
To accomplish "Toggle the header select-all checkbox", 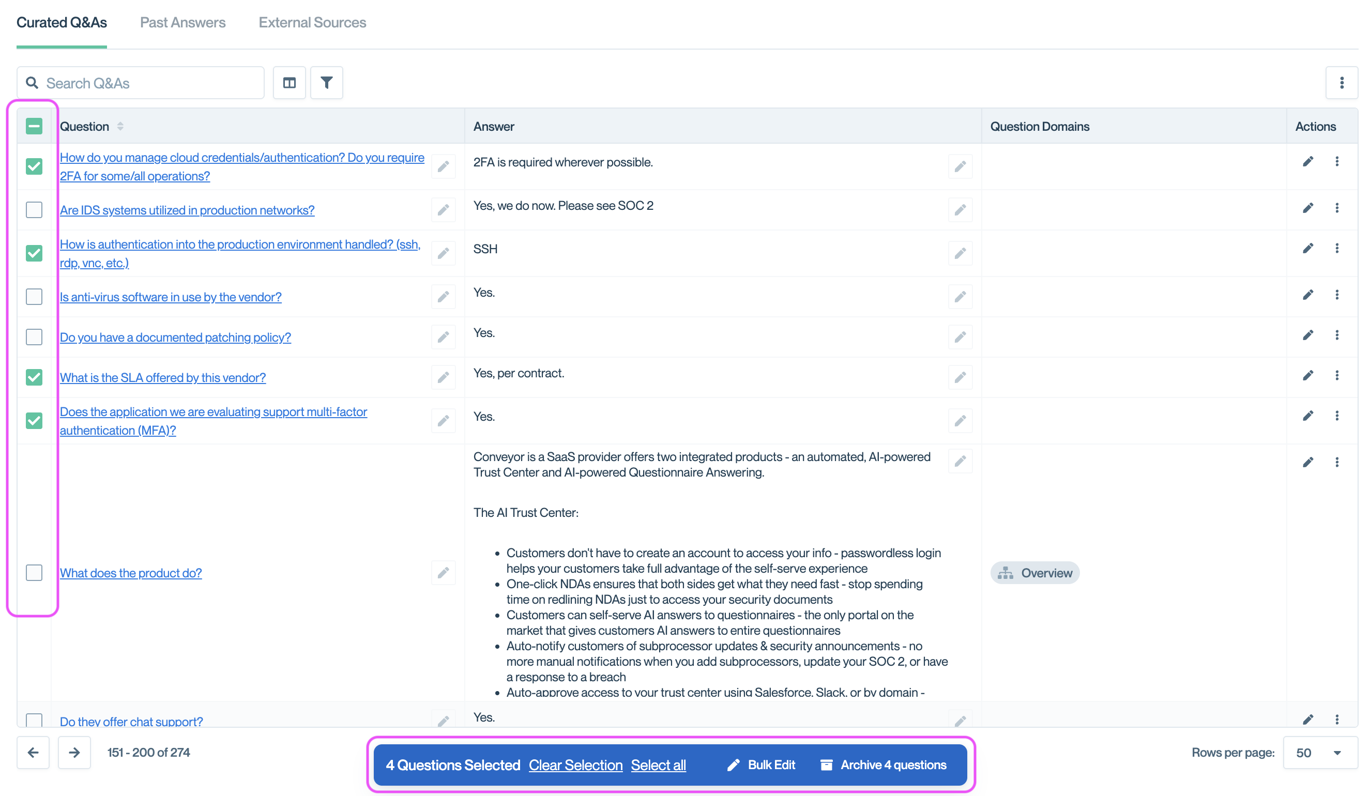I will [34, 126].
